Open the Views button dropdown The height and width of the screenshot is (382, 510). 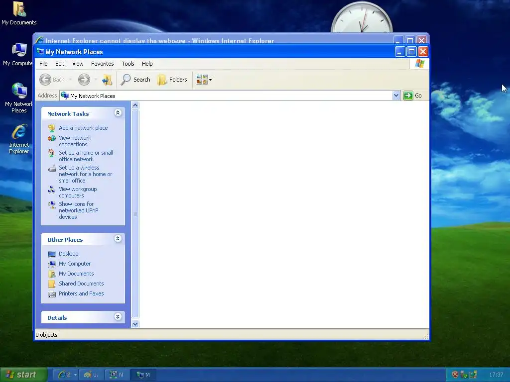[x=204, y=80]
